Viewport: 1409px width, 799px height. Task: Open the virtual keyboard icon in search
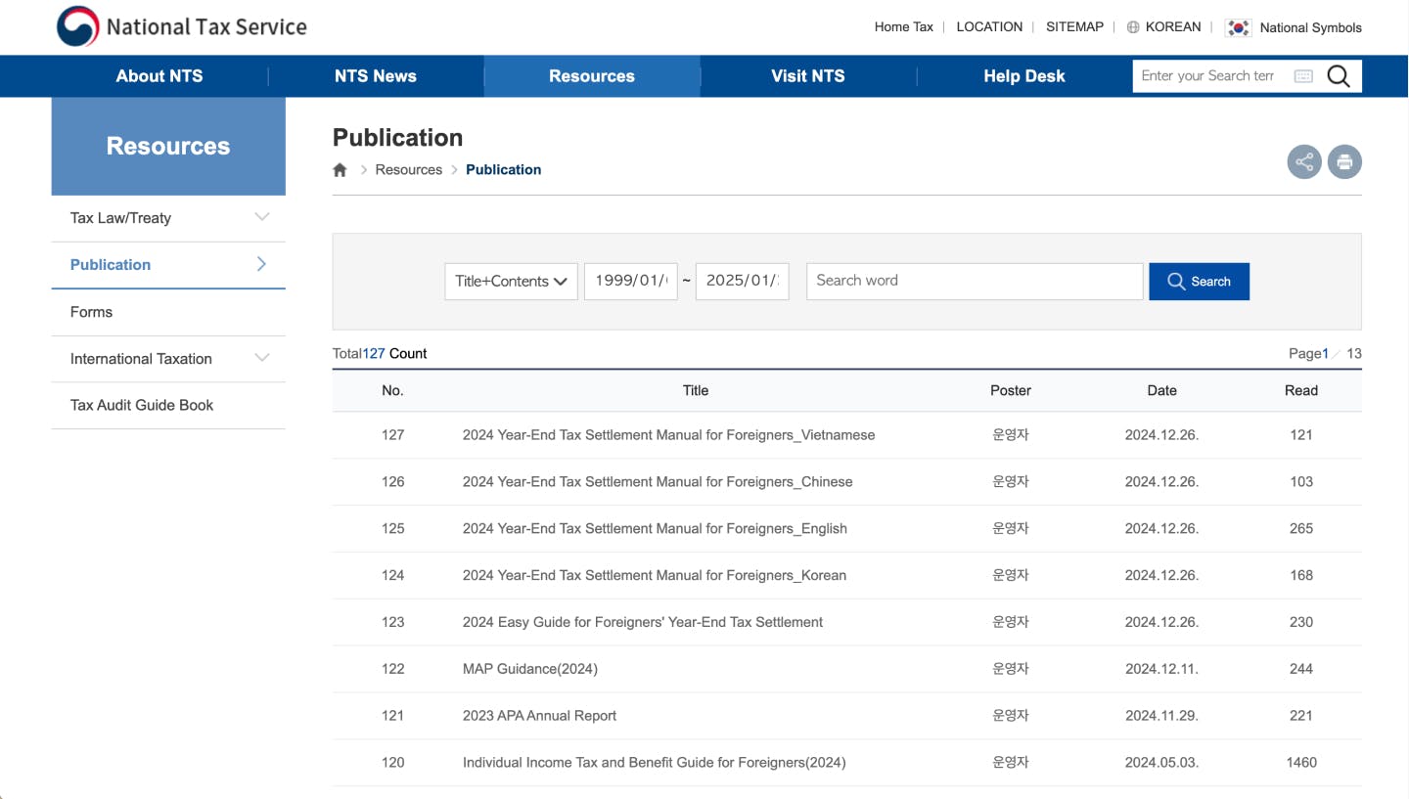pyautogui.click(x=1303, y=76)
